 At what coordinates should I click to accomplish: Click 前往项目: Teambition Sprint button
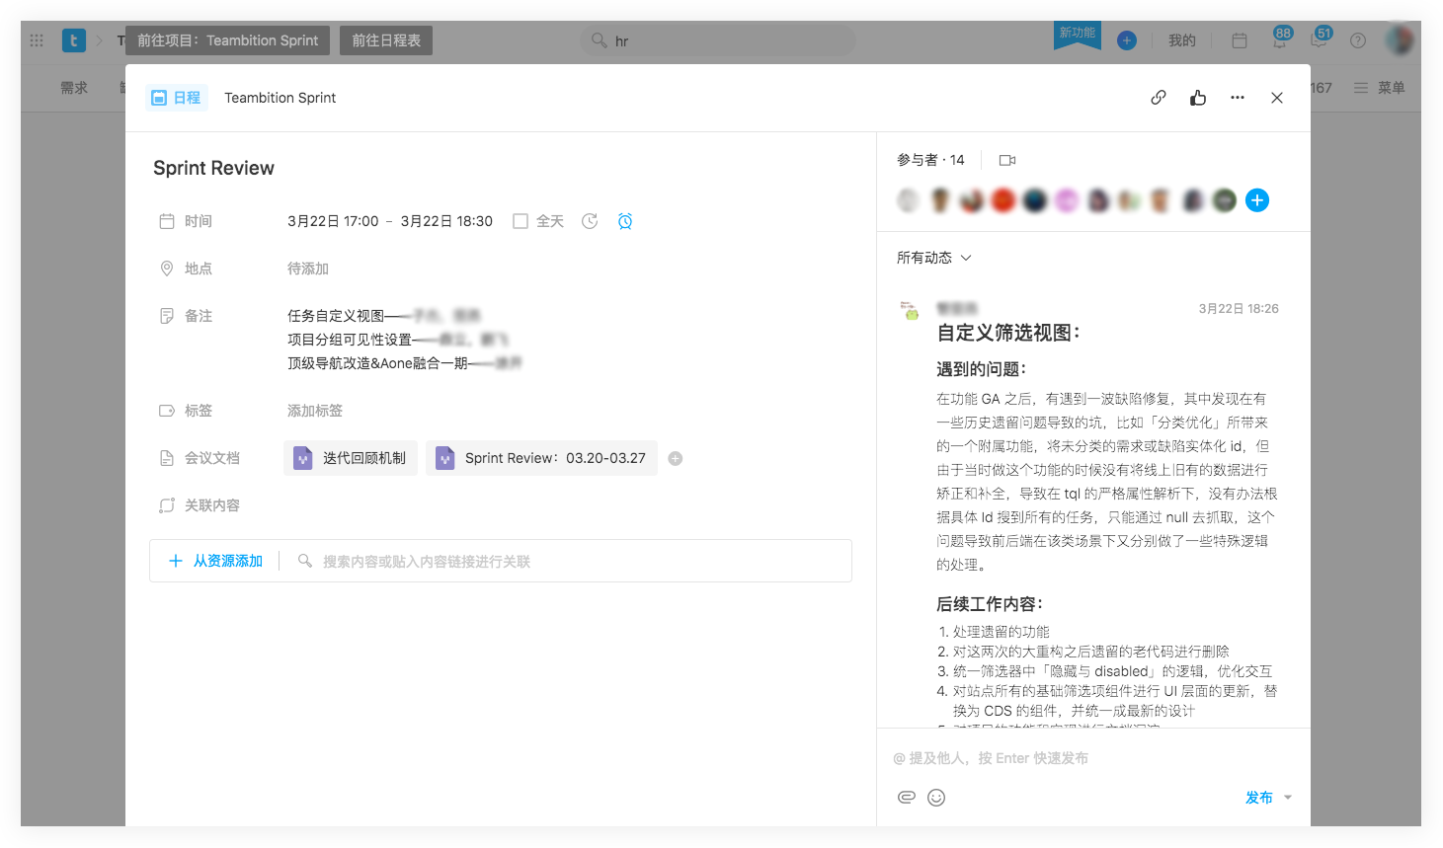tap(227, 40)
